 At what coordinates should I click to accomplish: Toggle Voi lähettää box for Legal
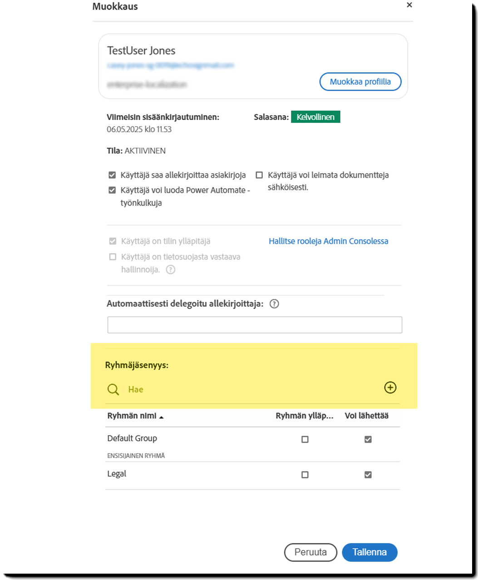(368, 475)
